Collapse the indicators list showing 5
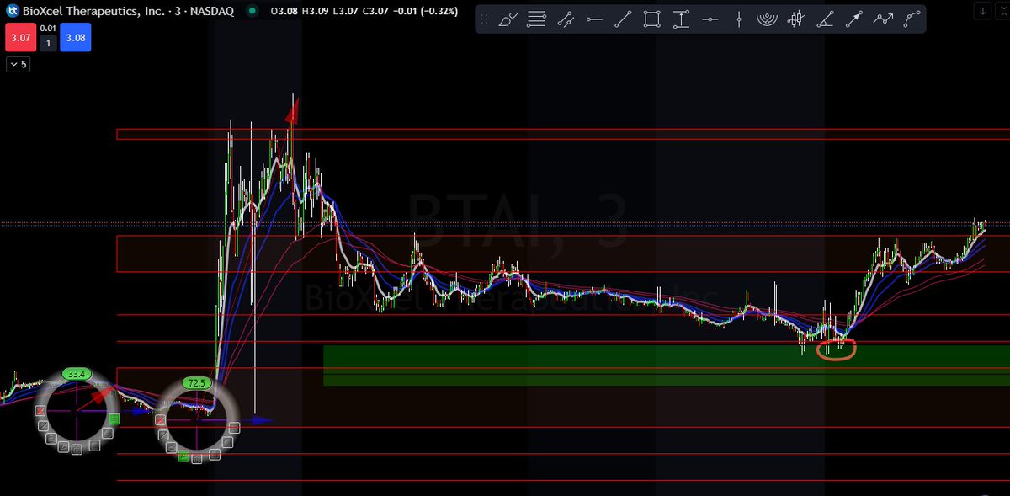 (18, 64)
